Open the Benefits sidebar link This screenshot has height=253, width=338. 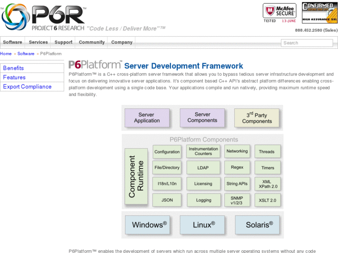32,68
